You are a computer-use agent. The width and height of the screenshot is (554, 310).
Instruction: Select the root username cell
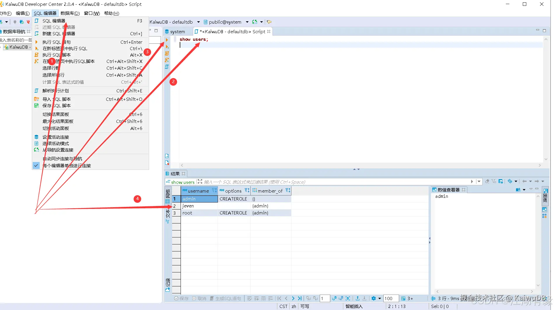pyautogui.click(x=199, y=213)
